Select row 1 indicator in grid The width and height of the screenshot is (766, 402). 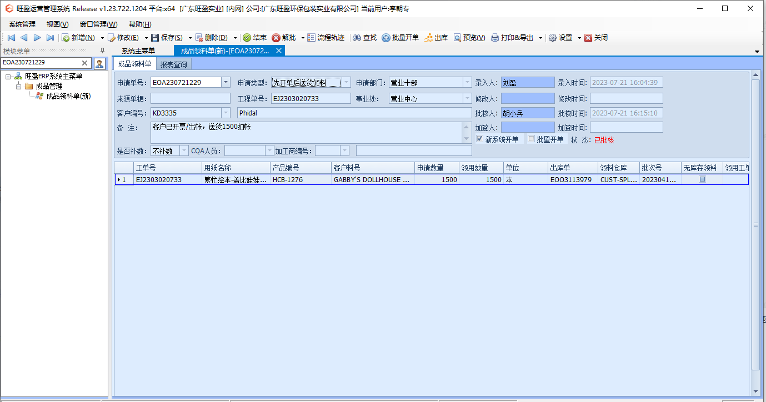[124, 180]
